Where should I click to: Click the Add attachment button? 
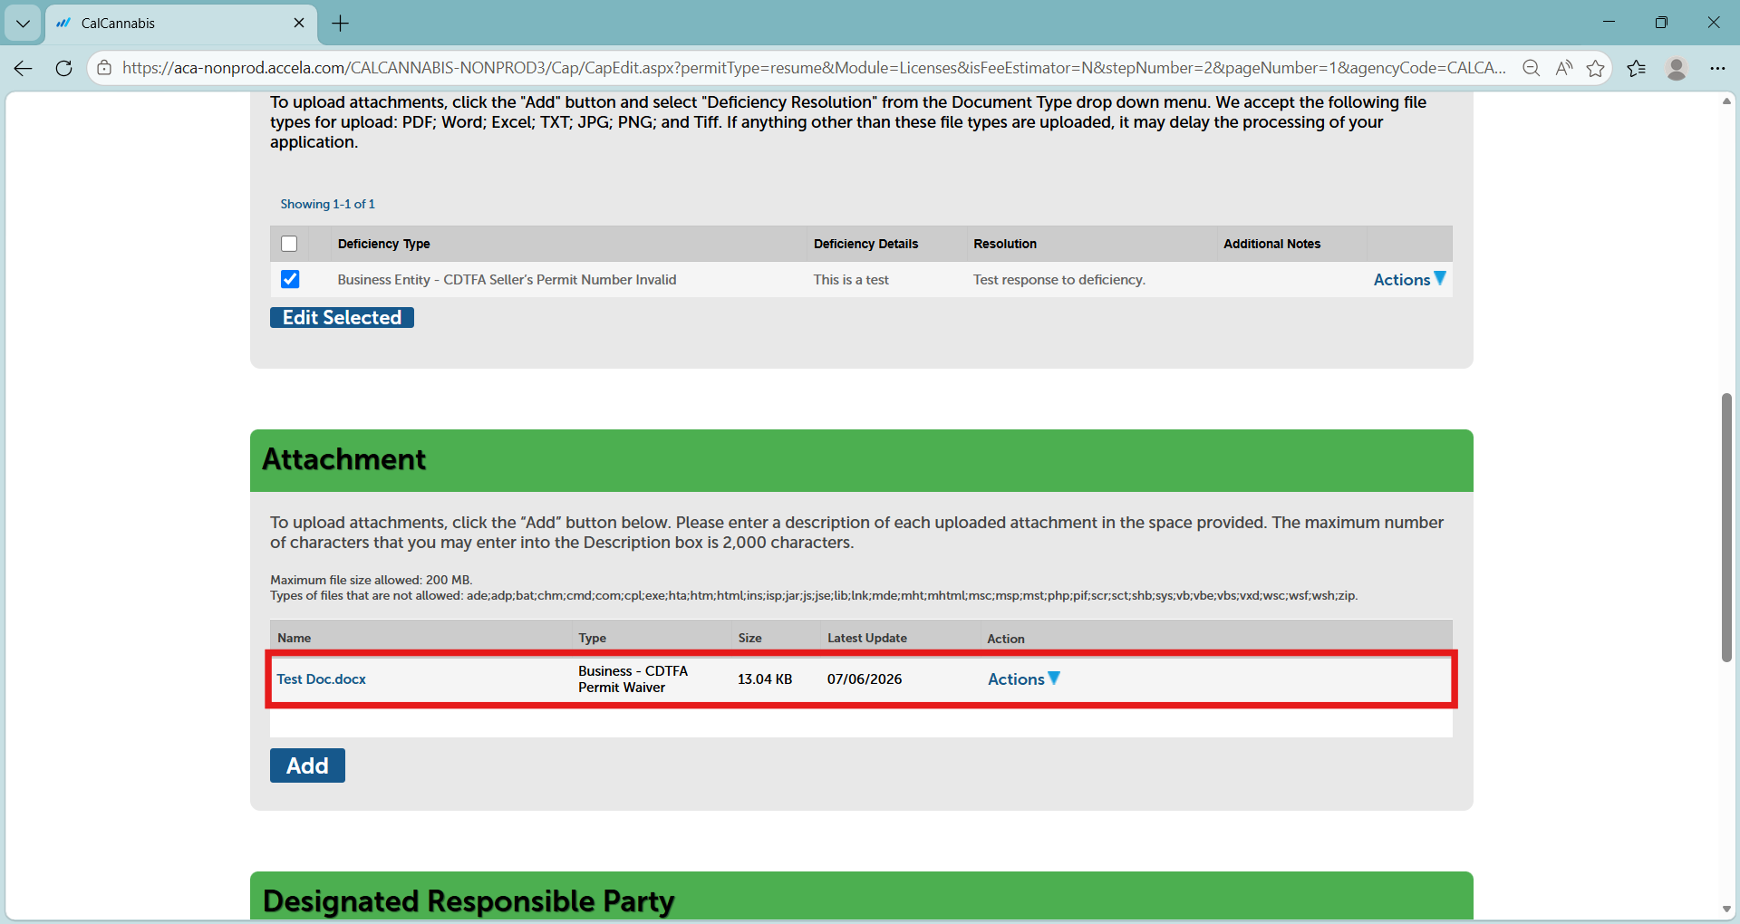pos(307,765)
